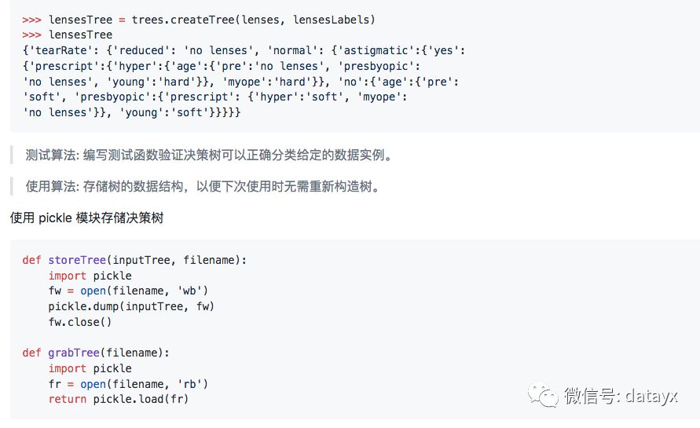Click the WeChat logo watermark icon
Viewport: 700px width, 428px height.
pos(542,395)
